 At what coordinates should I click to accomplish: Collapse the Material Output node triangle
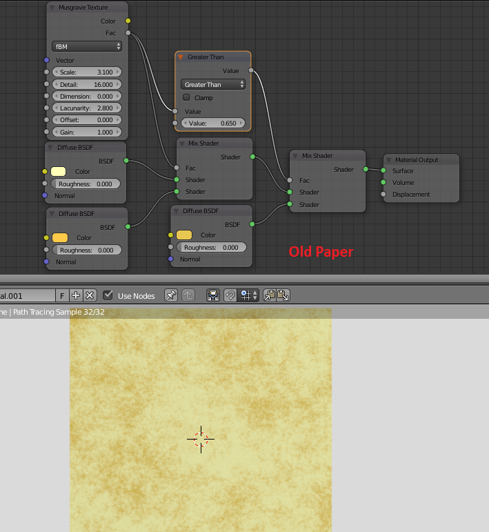click(x=388, y=160)
